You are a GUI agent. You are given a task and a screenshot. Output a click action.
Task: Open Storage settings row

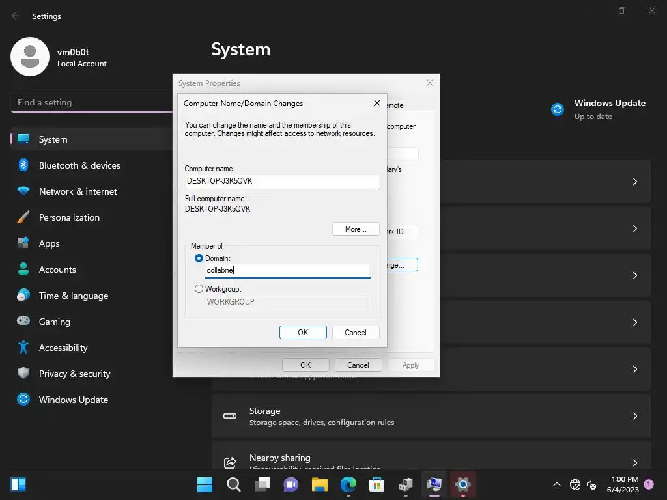pyautogui.click(x=431, y=416)
